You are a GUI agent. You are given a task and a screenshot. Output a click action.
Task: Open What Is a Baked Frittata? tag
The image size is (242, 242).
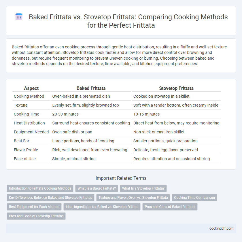[x=97, y=188]
